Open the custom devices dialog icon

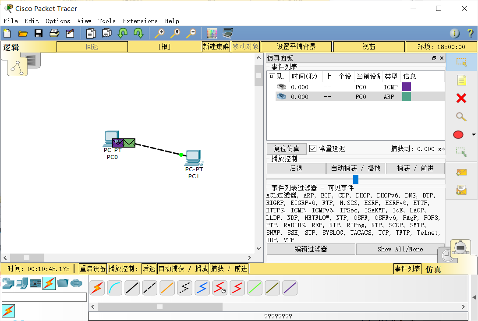[228, 33]
